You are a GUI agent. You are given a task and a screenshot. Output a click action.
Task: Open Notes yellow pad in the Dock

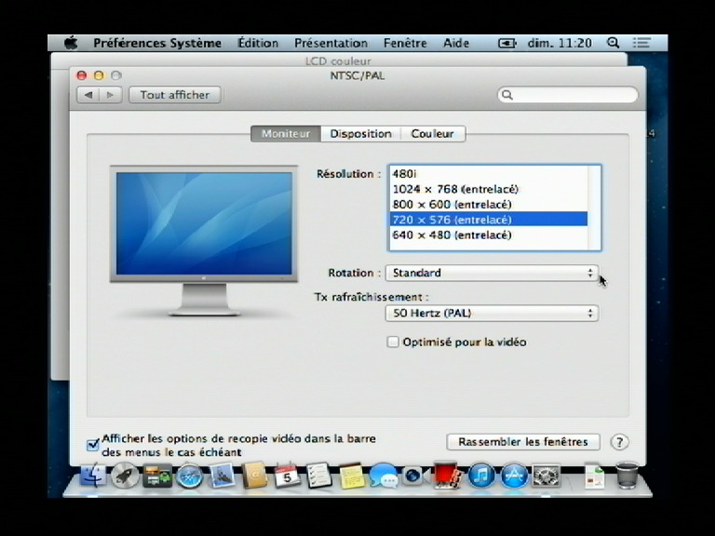(x=352, y=476)
